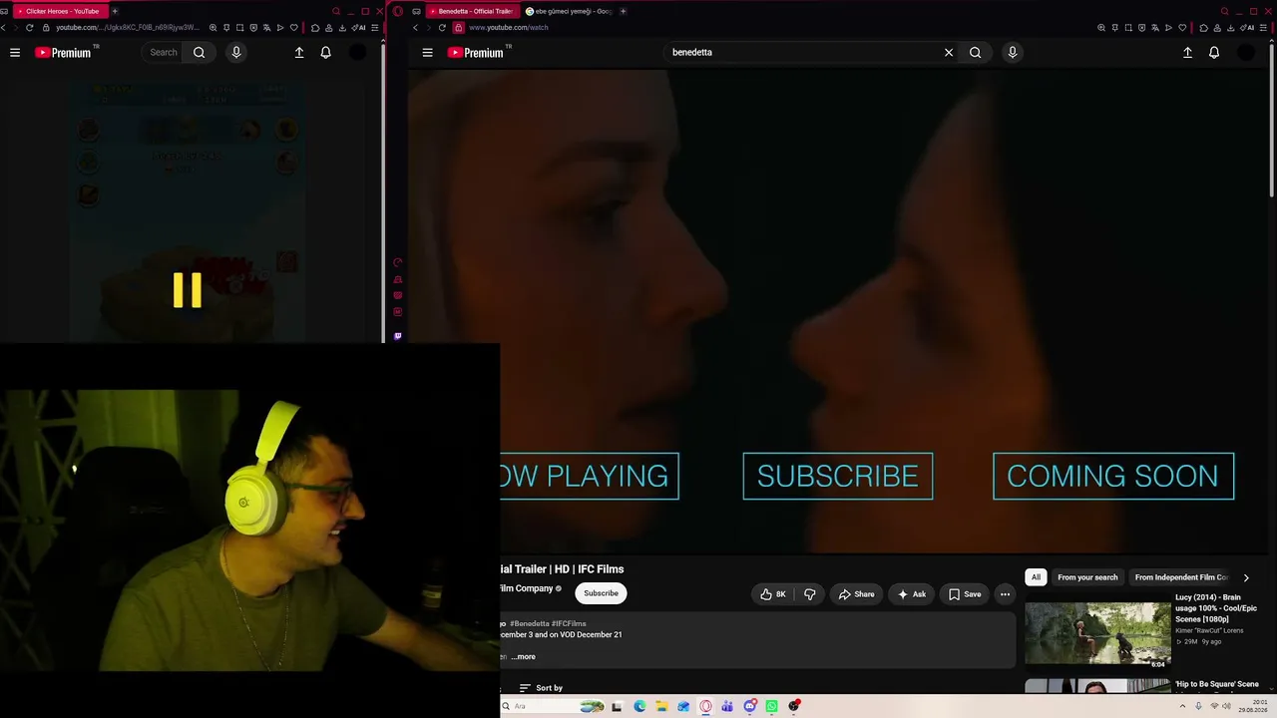The height and width of the screenshot is (718, 1277).
Task: Switch to 'ebe gümeci yemeği - Google' tab
Action: click(x=571, y=11)
